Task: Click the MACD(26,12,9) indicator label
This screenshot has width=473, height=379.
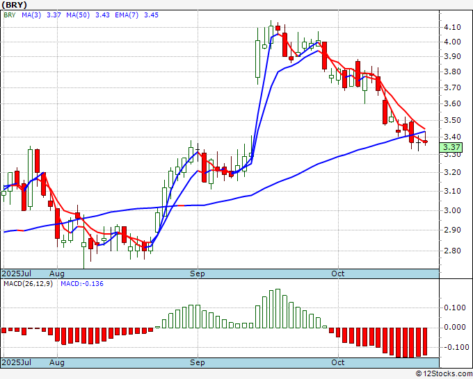Action: [28, 284]
